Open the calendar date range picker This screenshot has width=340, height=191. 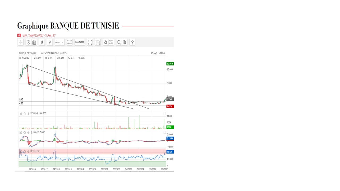click(x=34, y=42)
